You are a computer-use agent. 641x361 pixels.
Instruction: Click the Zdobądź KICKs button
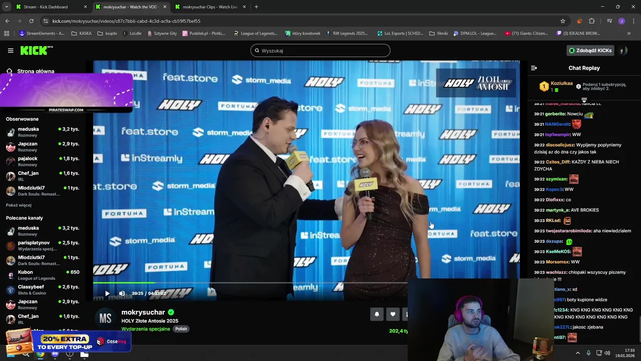coord(590,51)
